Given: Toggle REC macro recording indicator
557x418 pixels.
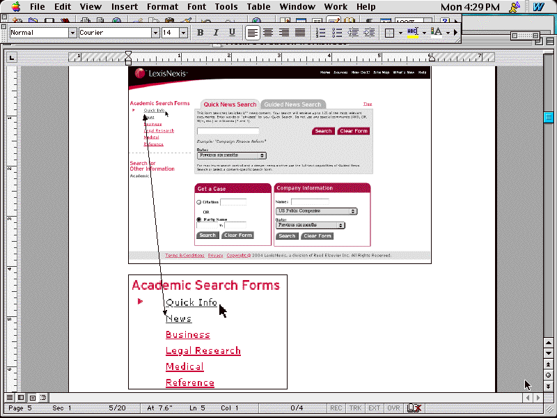Looking at the screenshot, I should click(336, 408).
